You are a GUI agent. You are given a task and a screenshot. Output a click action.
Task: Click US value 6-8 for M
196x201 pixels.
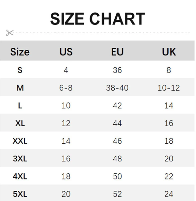tap(66, 88)
